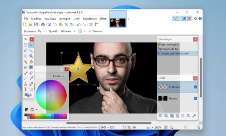Open the Visualizza menu

pos(50,19)
